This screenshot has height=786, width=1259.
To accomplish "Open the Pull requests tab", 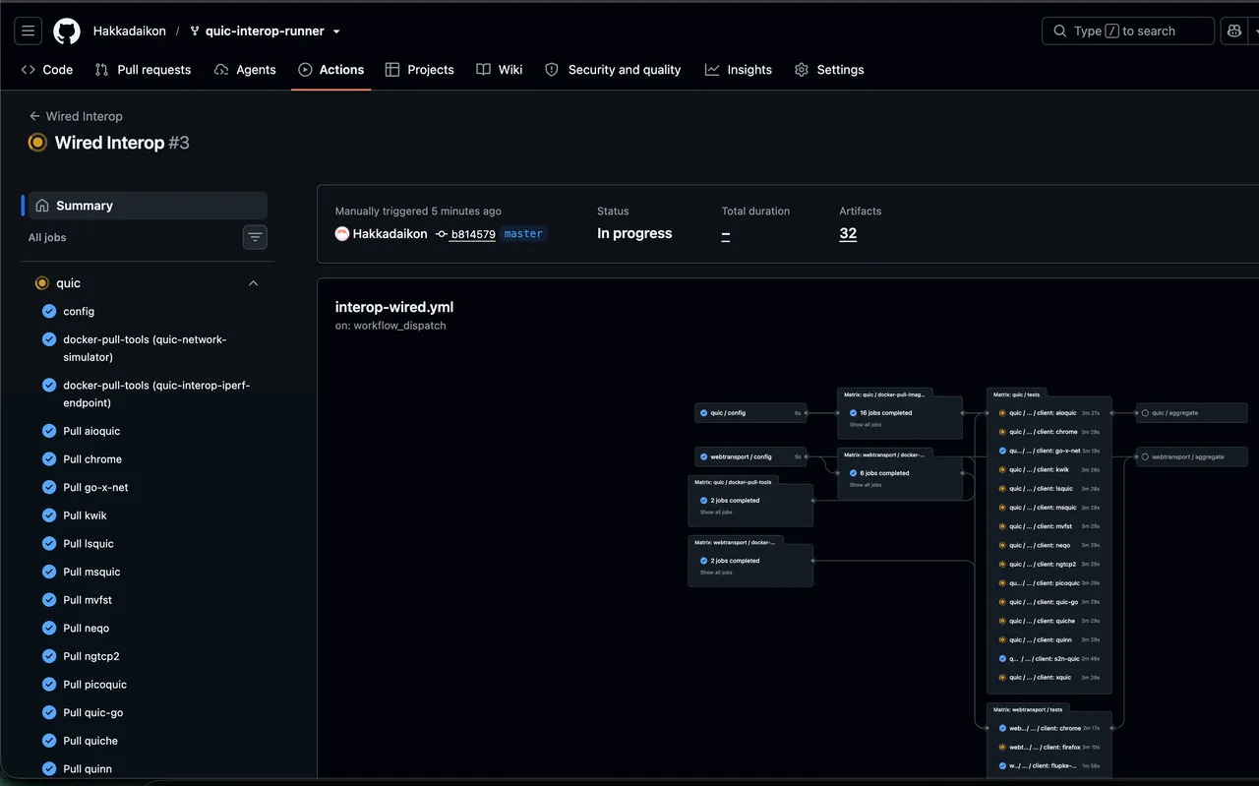I will pos(143,70).
